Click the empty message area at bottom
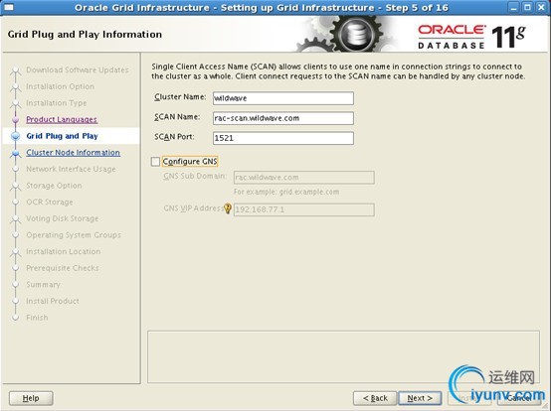Viewport: 551px width, 411px height. tap(343, 356)
